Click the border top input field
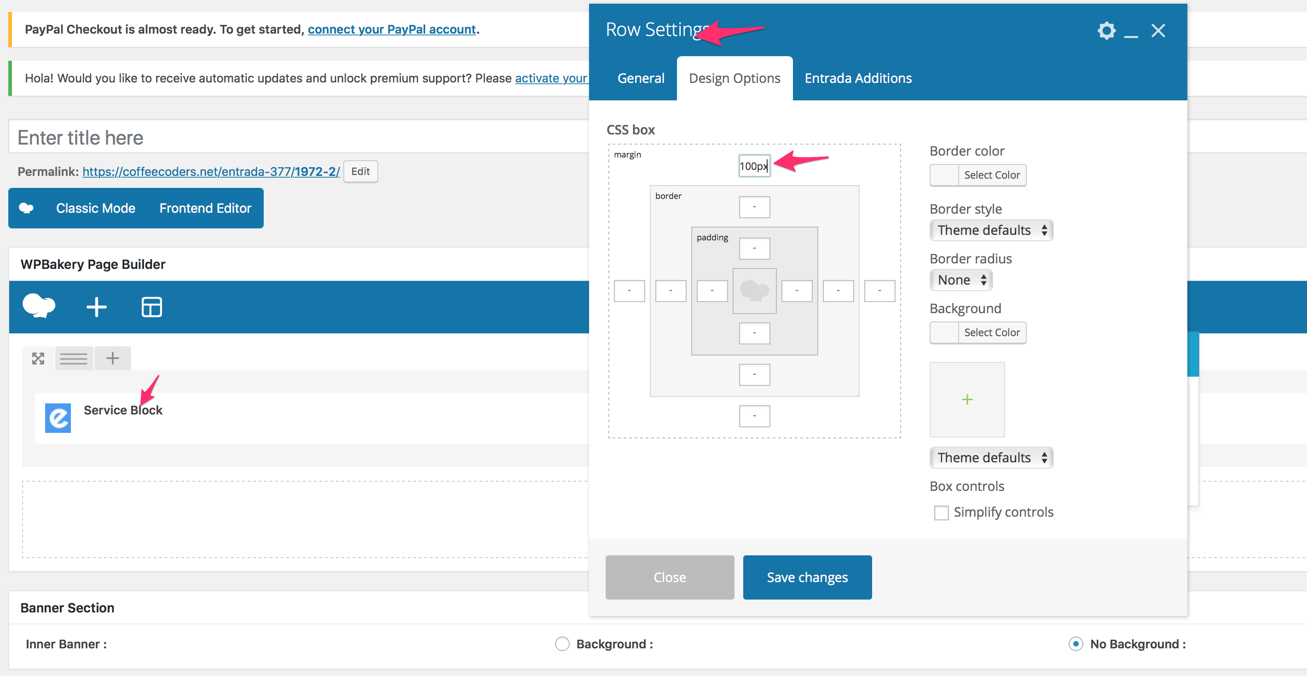The height and width of the screenshot is (676, 1307). [754, 207]
